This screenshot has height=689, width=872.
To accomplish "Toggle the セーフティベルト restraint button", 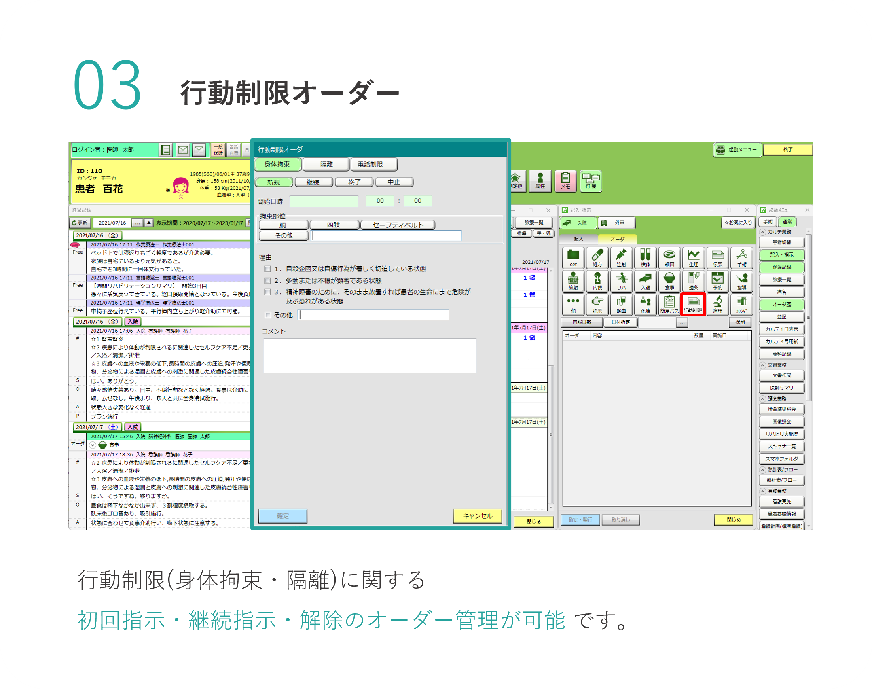I will (398, 225).
